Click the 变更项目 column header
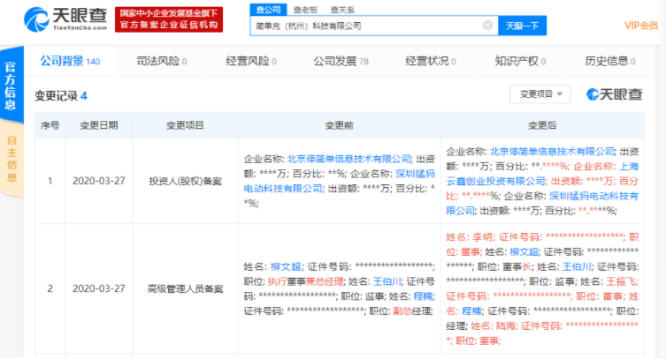Image resolution: width=666 pixels, height=359 pixels. click(x=185, y=125)
